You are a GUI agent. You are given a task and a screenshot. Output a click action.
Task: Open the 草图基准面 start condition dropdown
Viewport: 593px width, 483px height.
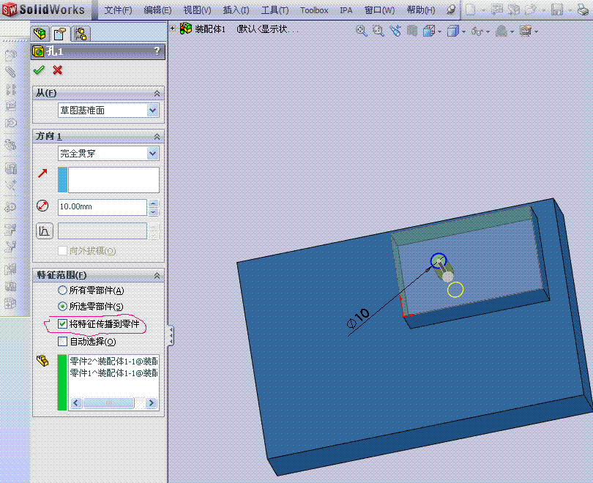pyautogui.click(x=152, y=111)
